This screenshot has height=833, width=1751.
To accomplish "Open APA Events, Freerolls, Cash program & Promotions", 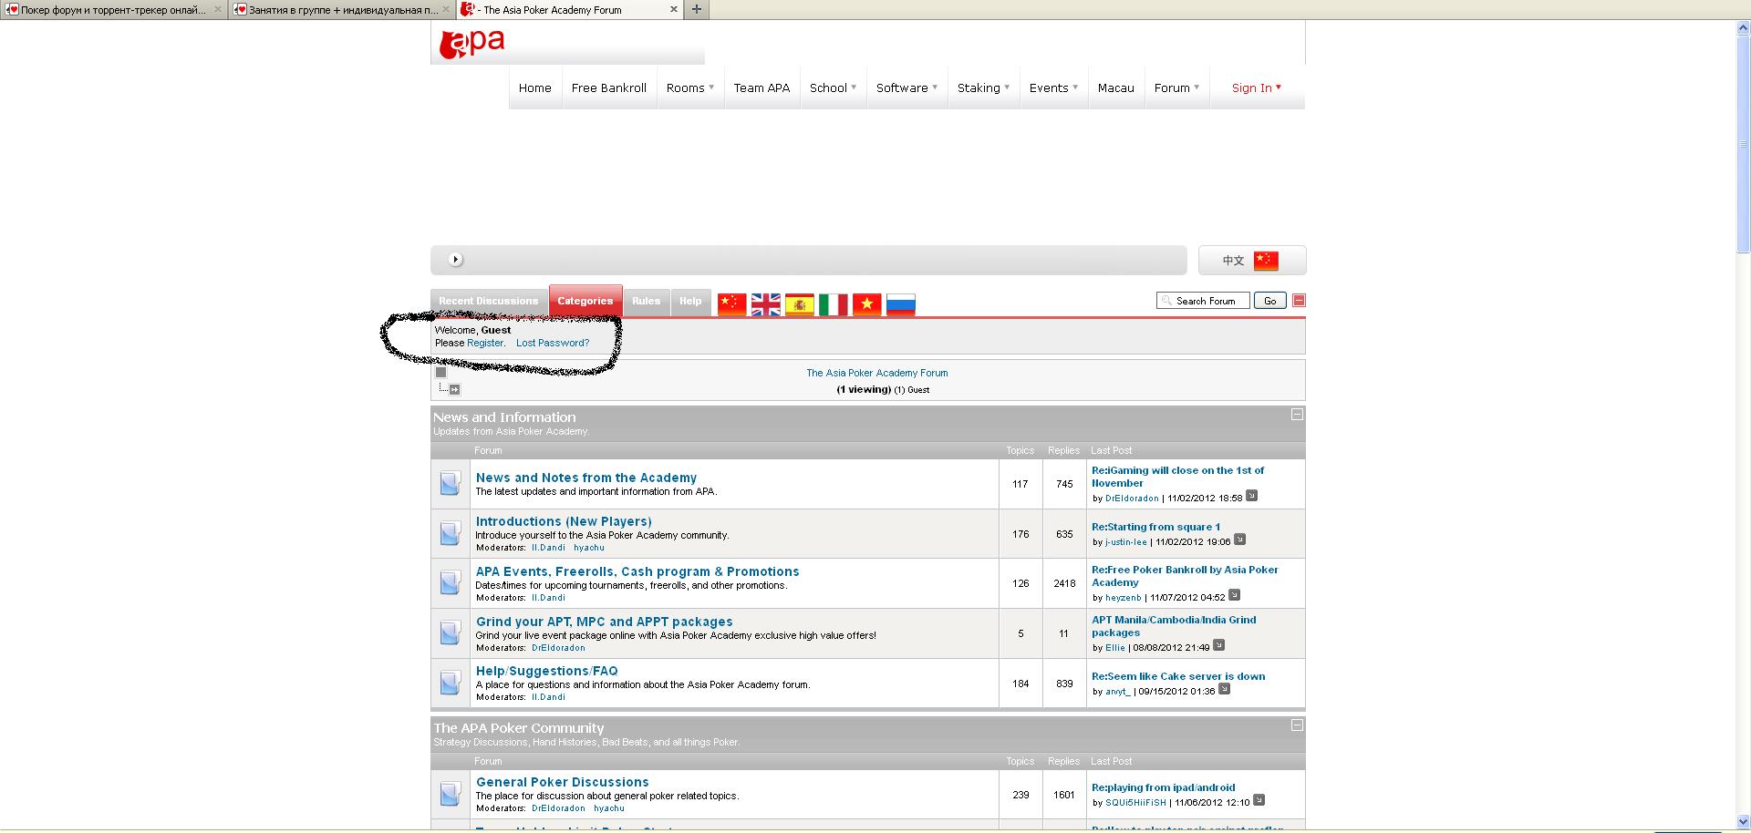I will click(637, 571).
